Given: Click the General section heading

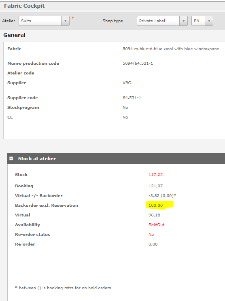Looking at the screenshot, I should [15, 35].
